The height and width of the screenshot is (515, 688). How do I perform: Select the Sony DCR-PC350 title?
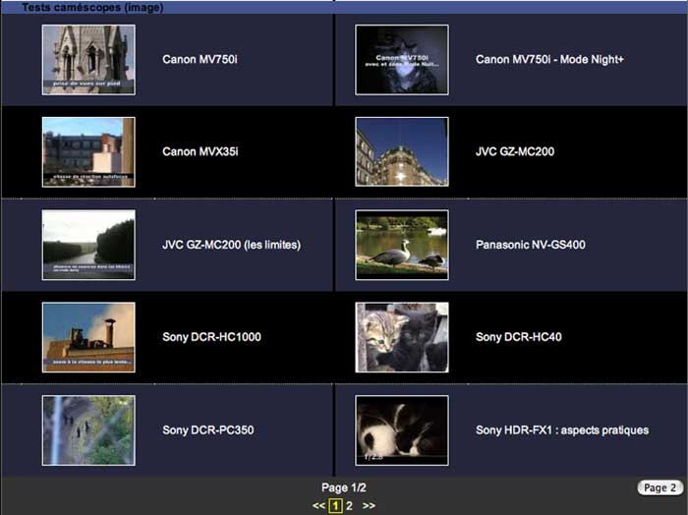pos(208,429)
